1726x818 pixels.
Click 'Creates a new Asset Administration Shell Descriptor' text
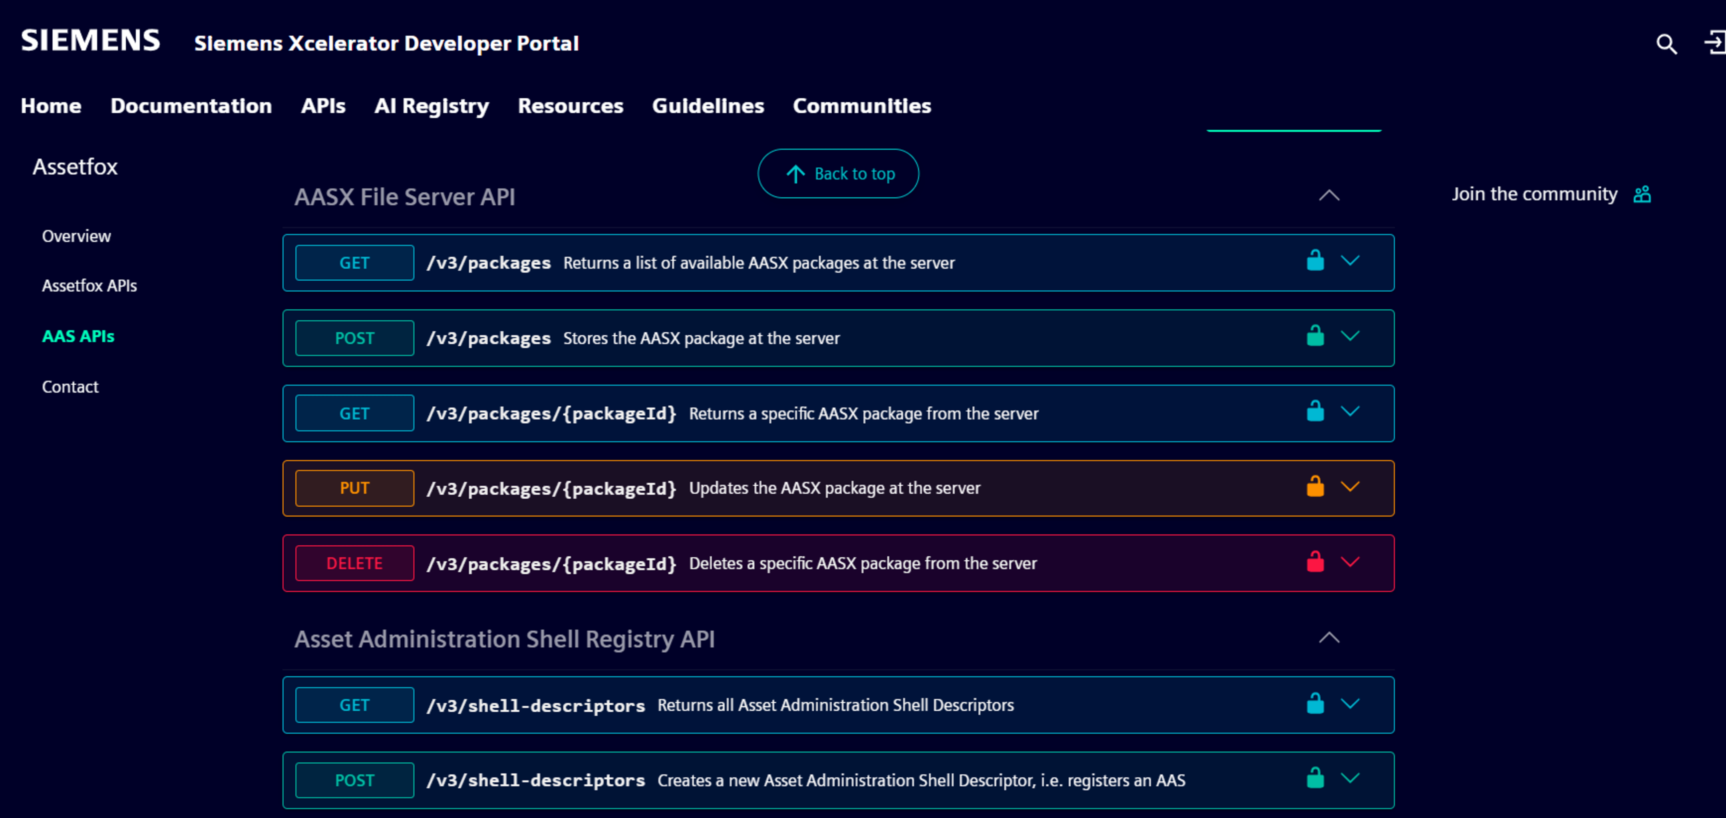[921, 780]
